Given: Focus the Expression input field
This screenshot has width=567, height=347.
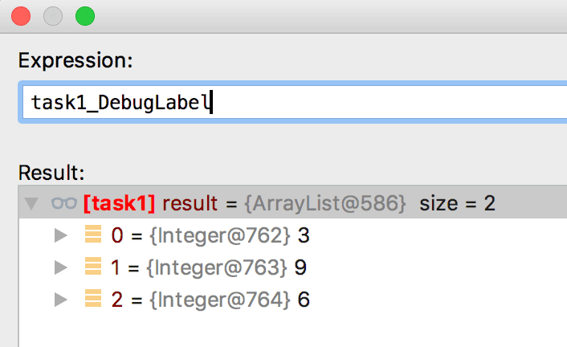Looking at the screenshot, I should click(x=294, y=102).
